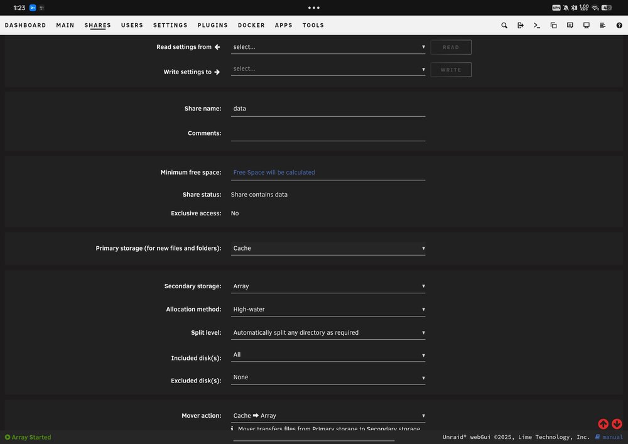The image size is (628, 444).
Task: Open the Included disk(s) dropdown
Action: point(328,355)
